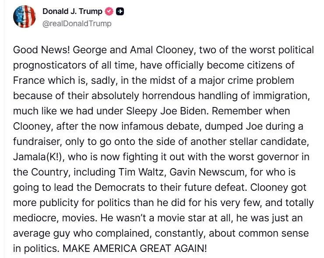Open the @realDonaldTrump handle link

77,23
